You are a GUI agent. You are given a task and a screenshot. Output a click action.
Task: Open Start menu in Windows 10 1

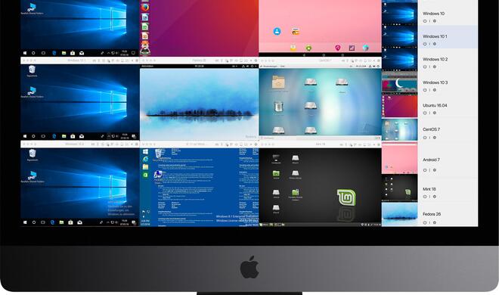25,136
